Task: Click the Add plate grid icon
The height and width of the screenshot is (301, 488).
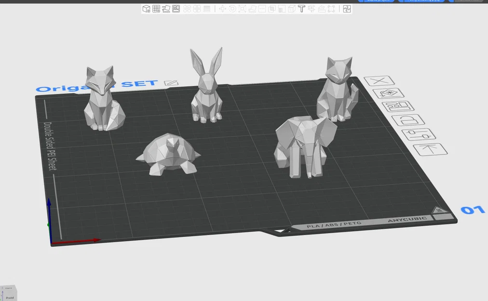Action: coord(156,9)
